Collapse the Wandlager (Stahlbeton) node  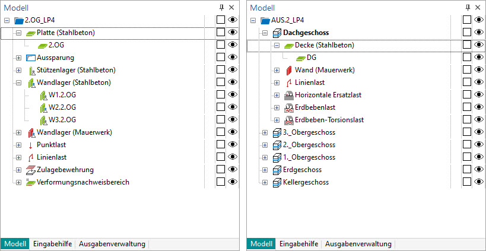coord(18,82)
